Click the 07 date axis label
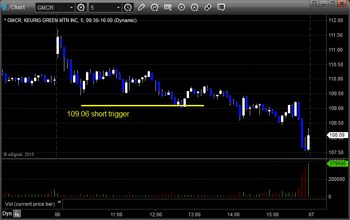Image resolution: width=350 pixels, height=220 pixels. [x=311, y=214]
